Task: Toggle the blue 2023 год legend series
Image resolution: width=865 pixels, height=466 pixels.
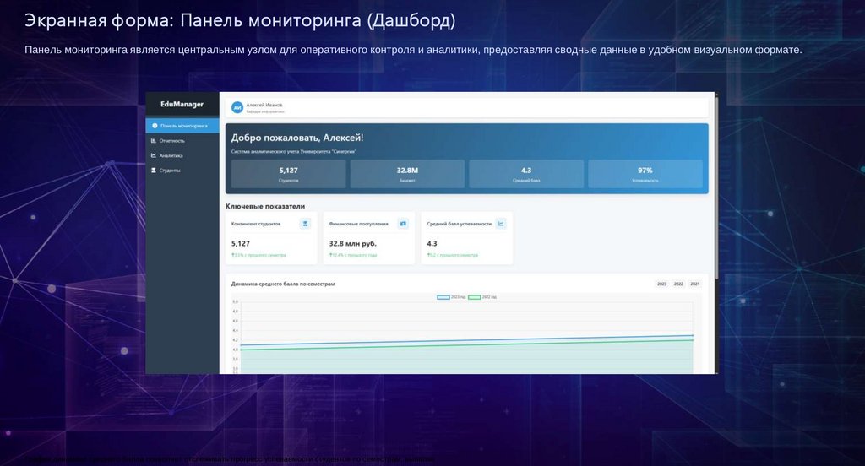Action: click(452, 297)
